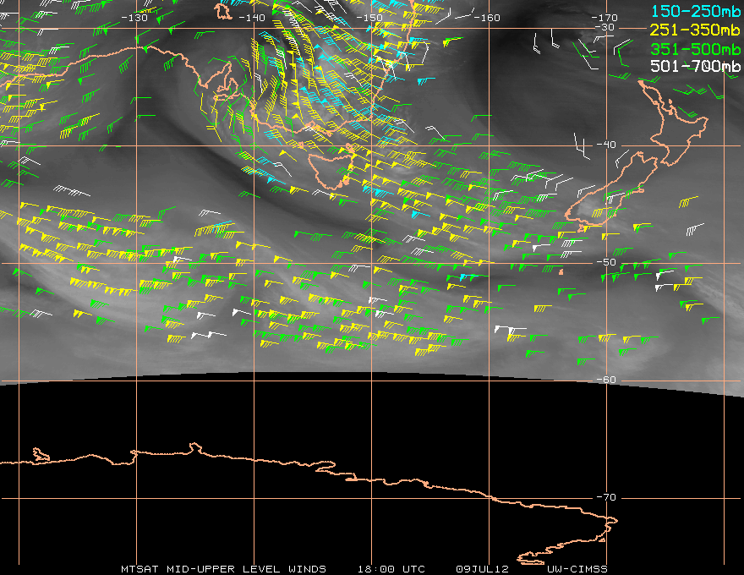Click the -140 longitude label

point(252,17)
